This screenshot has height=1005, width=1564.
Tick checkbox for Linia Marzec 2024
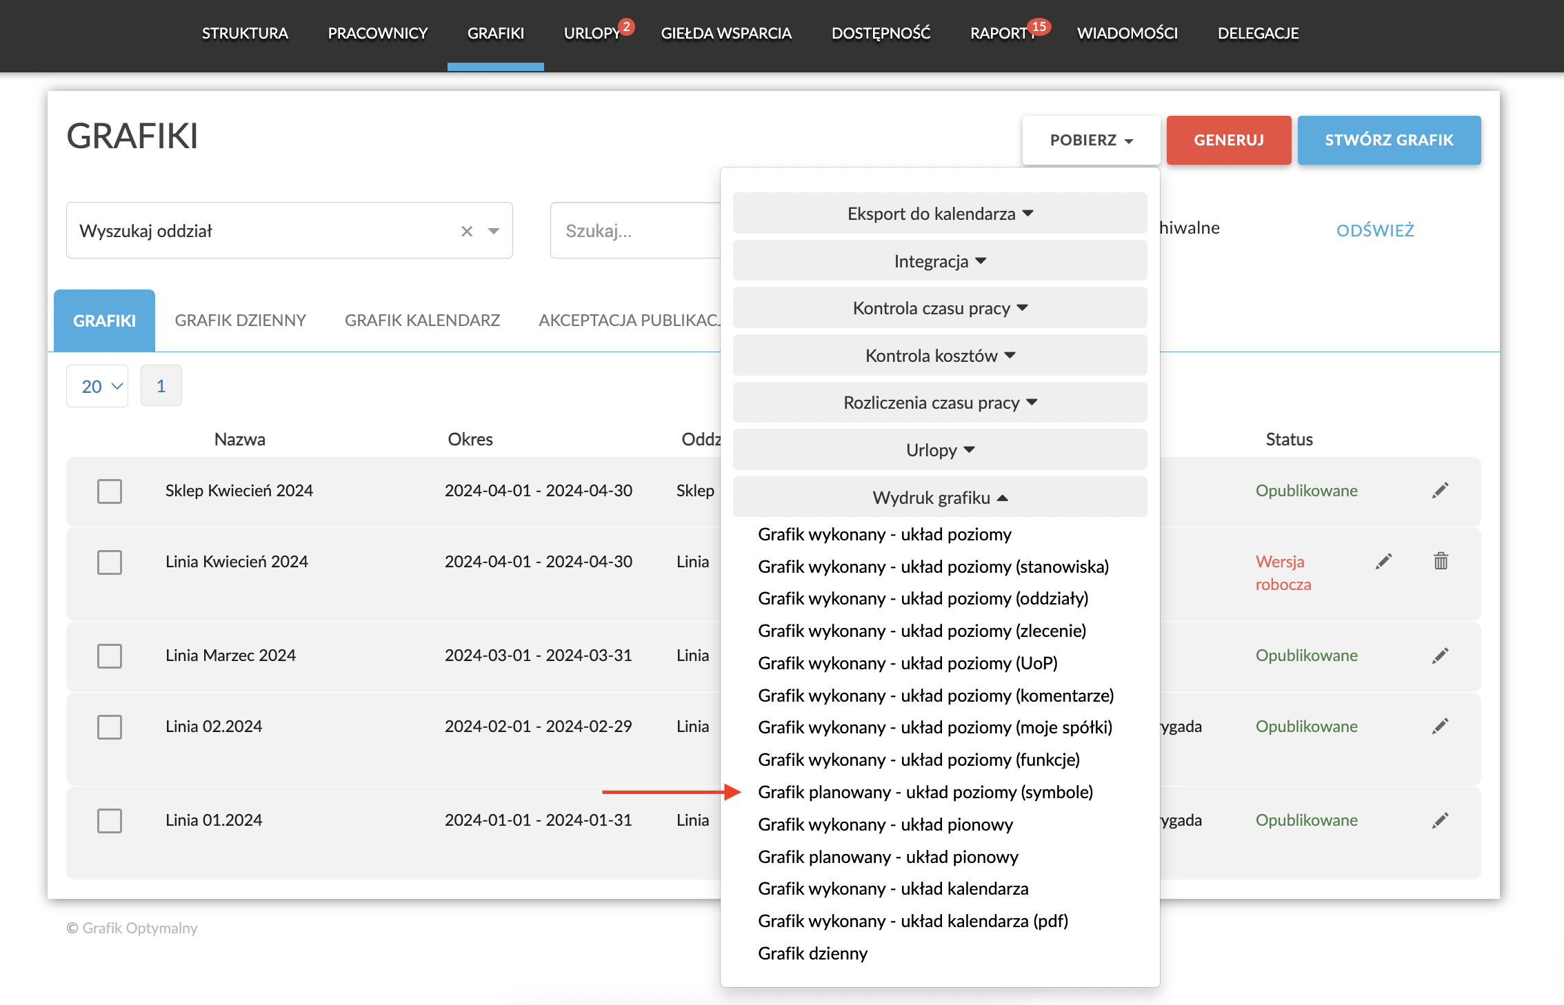pos(110,656)
